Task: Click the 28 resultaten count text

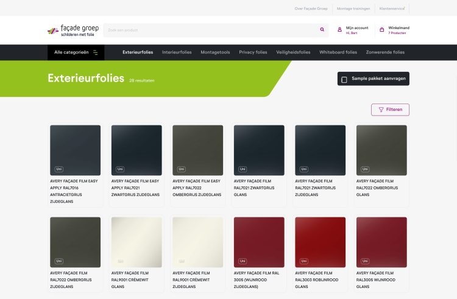Action: [x=142, y=80]
